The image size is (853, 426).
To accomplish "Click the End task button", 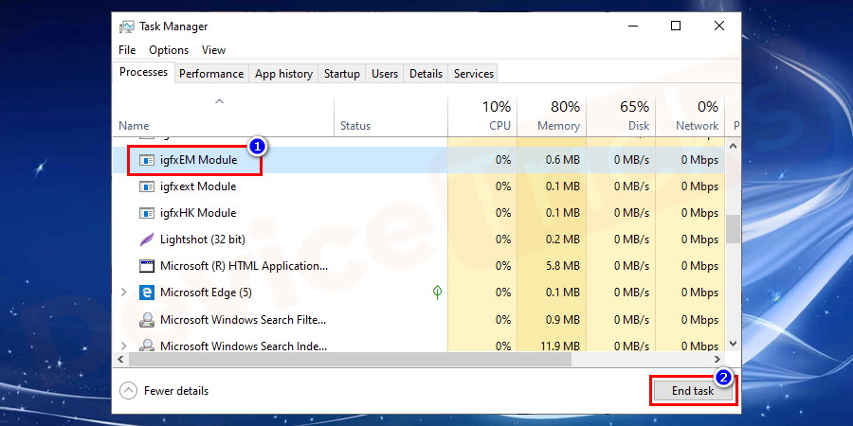I will pyautogui.click(x=693, y=390).
